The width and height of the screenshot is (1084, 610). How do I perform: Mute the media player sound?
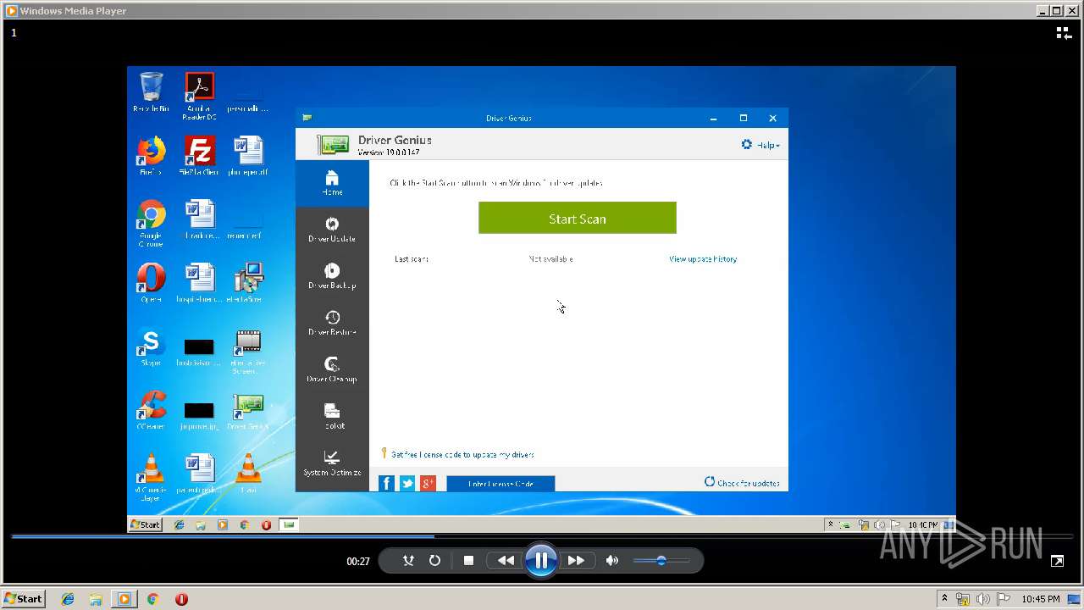pos(612,560)
